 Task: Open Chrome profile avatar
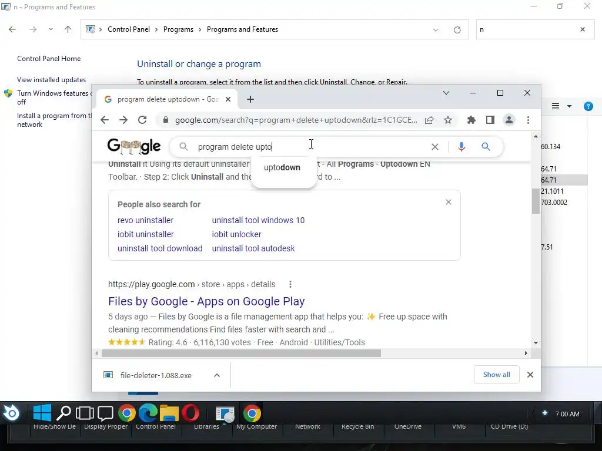509,120
